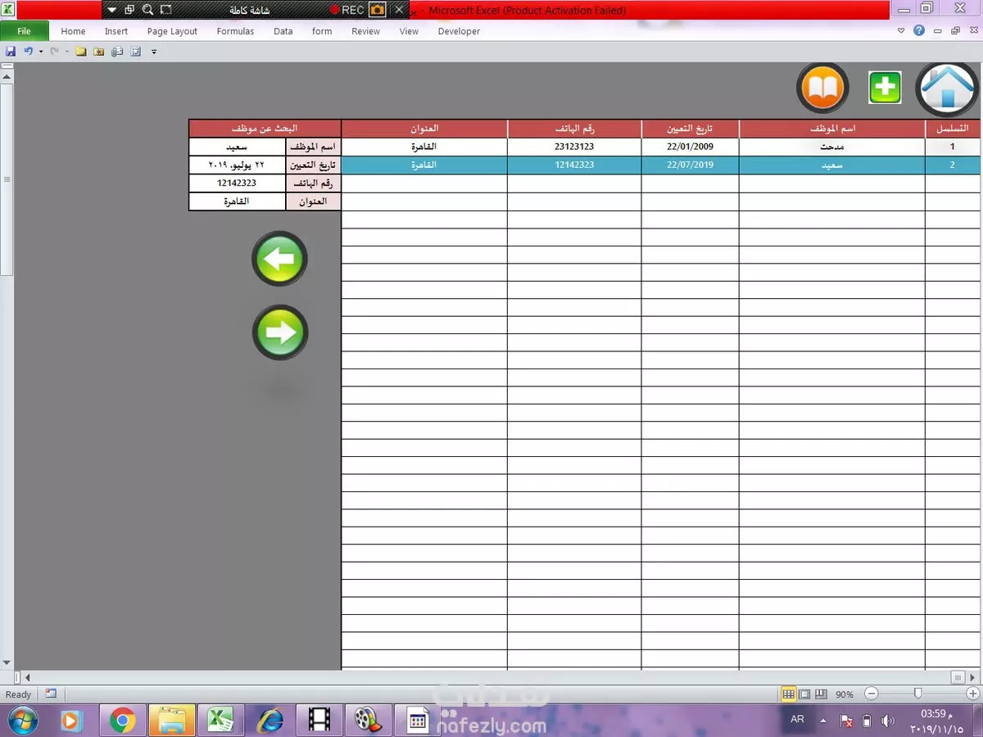The width and height of the screenshot is (983, 737).
Task: Open the Undo history dropdown arrow
Action: (41, 52)
